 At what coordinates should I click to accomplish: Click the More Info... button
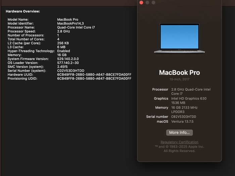179,133
